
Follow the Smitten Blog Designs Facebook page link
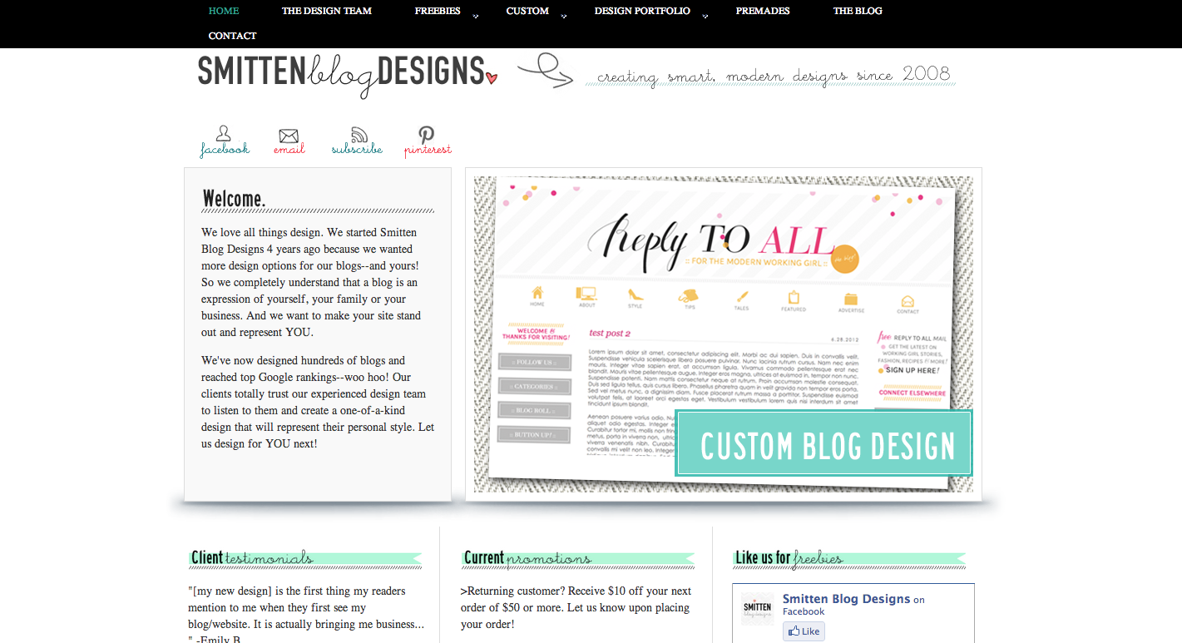(847, 599)
